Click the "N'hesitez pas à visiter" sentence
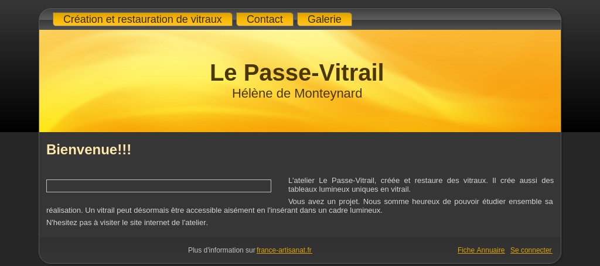This screenshot has height=266, width=600. pyautogui.click(x=127, y=223)
